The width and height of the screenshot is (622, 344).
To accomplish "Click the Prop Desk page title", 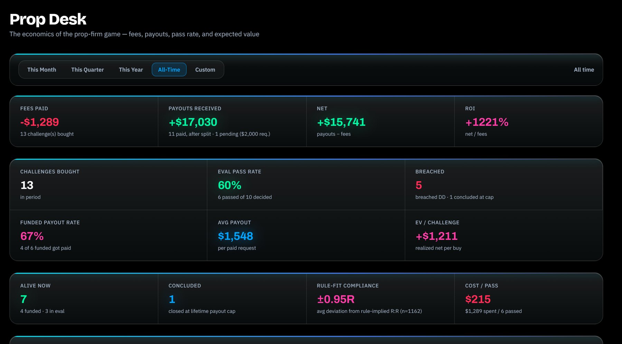I will coord(48,19).
